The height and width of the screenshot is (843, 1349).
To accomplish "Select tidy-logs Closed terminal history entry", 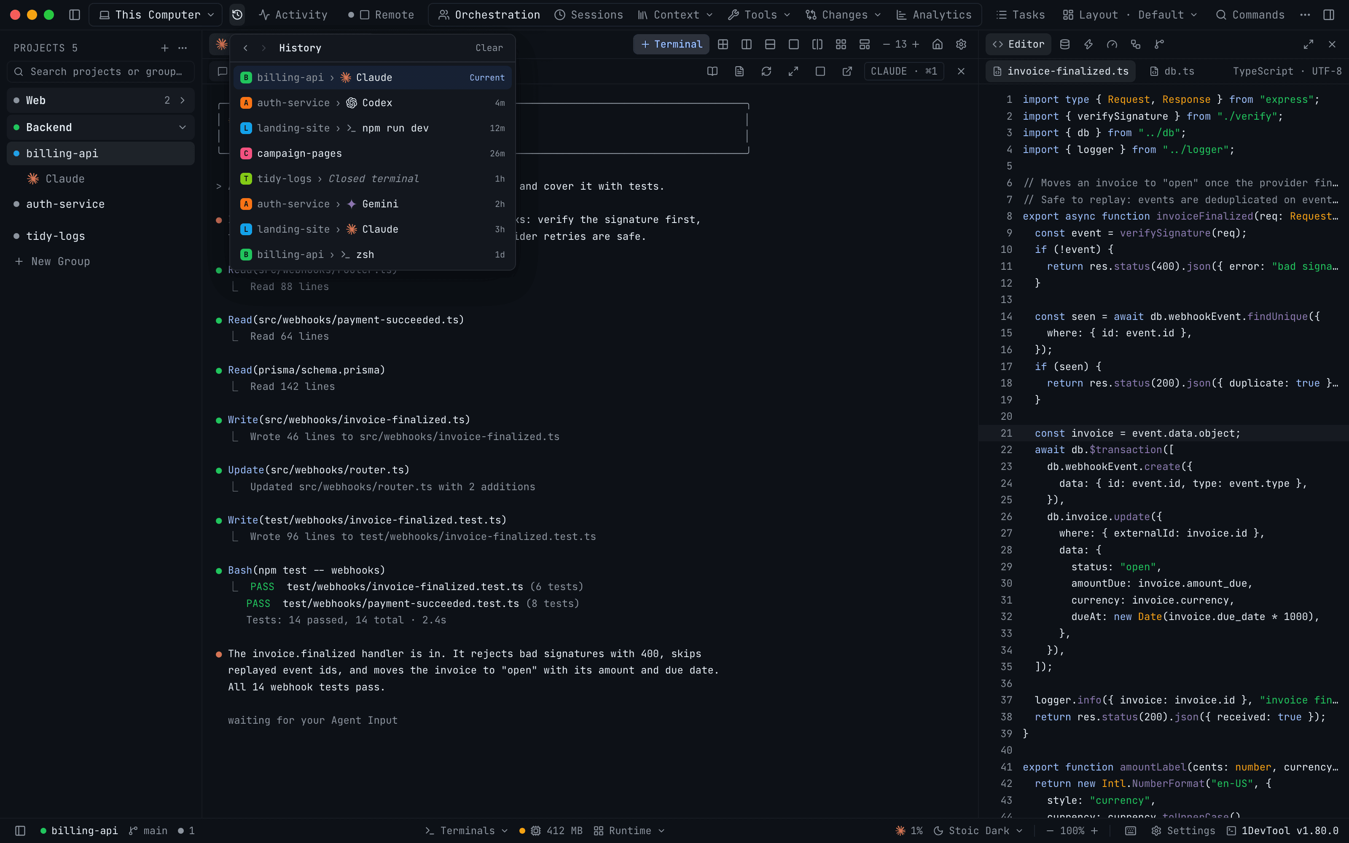I will pyautogui.click(x=372, y=179).
